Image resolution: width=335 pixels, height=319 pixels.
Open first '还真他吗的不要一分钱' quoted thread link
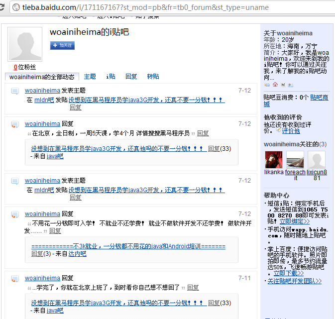click(x=119, y=148)
